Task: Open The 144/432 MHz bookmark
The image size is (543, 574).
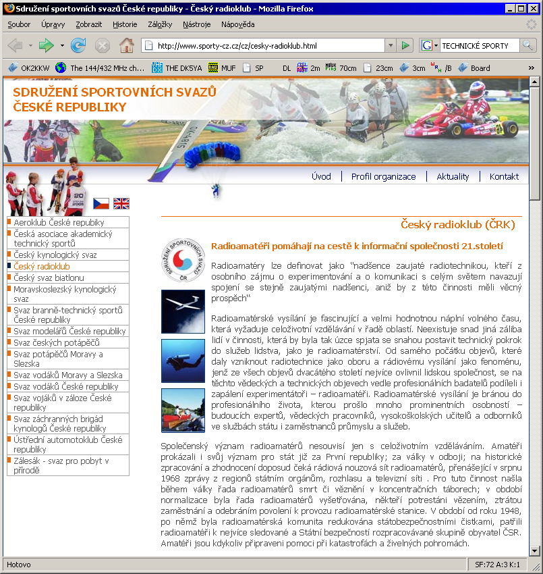Action: click(100, 68)
